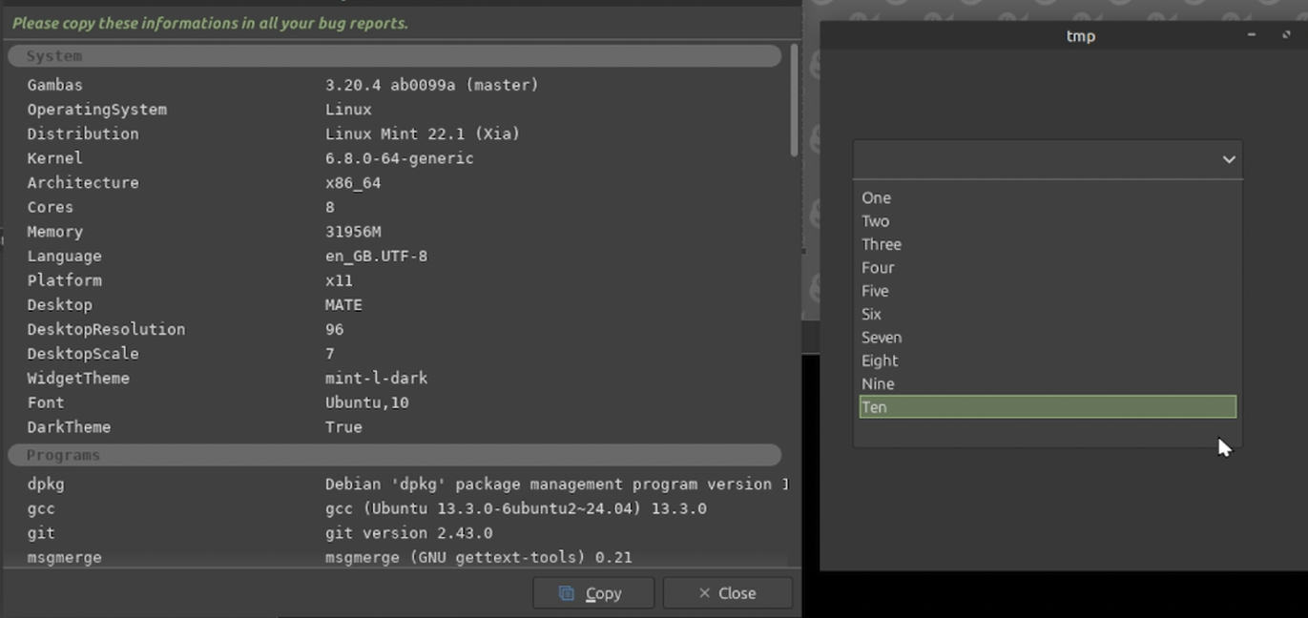1308x618 pixels.
Task: Click the Close button
Action: tap(727, 593)
